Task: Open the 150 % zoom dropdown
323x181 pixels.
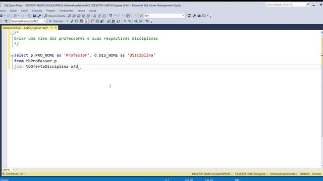Action: [14, 170]
